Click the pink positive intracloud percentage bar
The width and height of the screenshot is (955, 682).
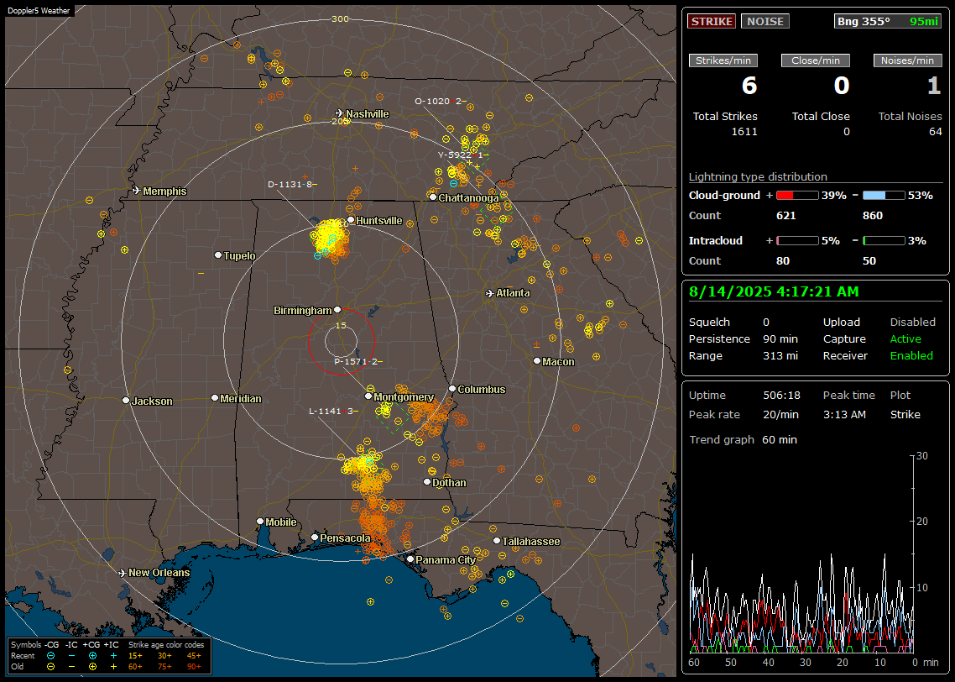(797, 241)
